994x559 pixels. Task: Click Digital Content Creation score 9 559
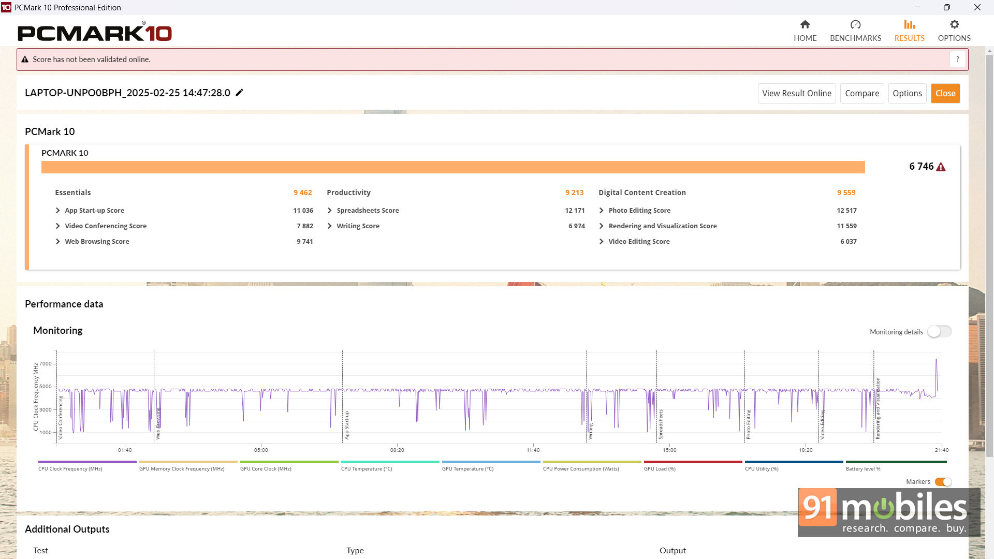click(846, 193)
